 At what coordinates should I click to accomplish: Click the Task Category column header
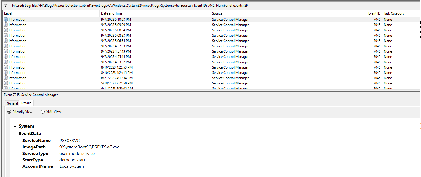coord(394,13)
